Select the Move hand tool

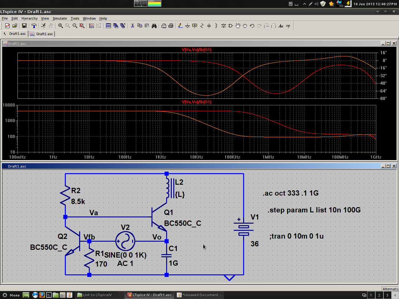(x=238, y=26)
